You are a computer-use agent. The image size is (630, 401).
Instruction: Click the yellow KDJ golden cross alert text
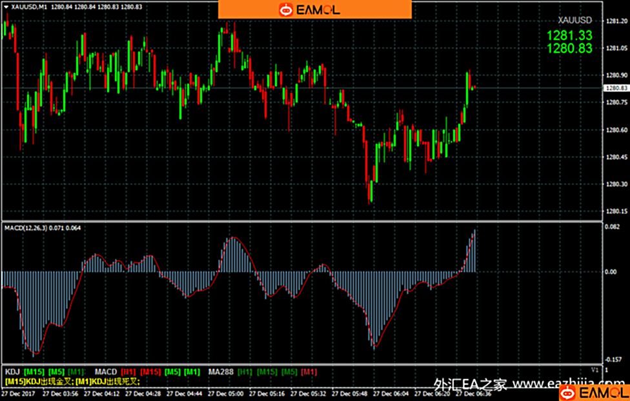point(37,381)
